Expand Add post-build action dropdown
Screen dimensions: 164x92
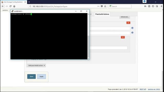[36, 65]
